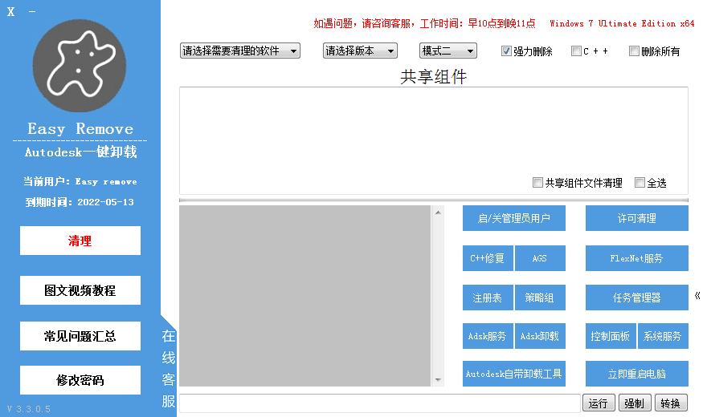Click the log panel scrollbar up arrow

(x=438, y=213)
